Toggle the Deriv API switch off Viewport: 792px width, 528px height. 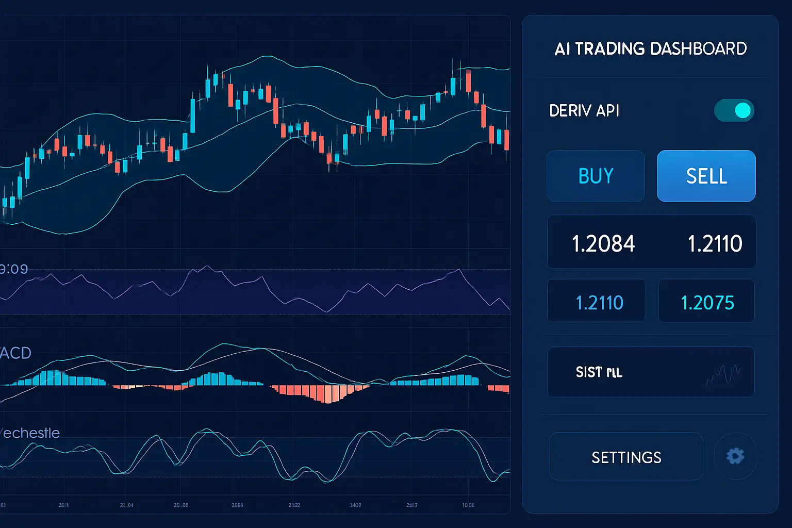tap(734, 110)
